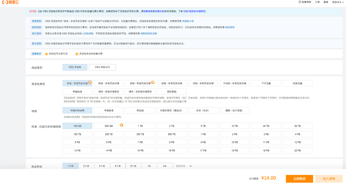The width and height of the screenshot is (346, 185).
Task: Open 备案 in the top bar
Action: [326, 2]
